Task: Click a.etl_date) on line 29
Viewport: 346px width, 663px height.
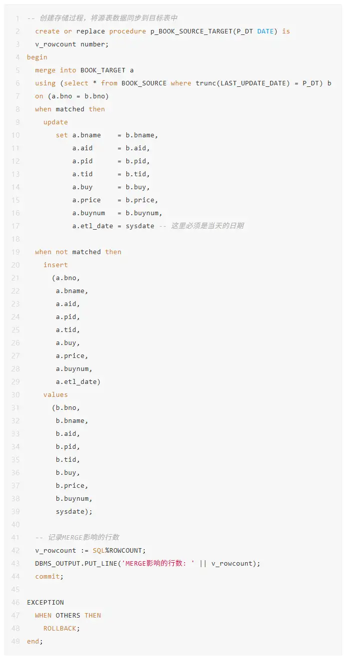Action: (x=78, y=381)
